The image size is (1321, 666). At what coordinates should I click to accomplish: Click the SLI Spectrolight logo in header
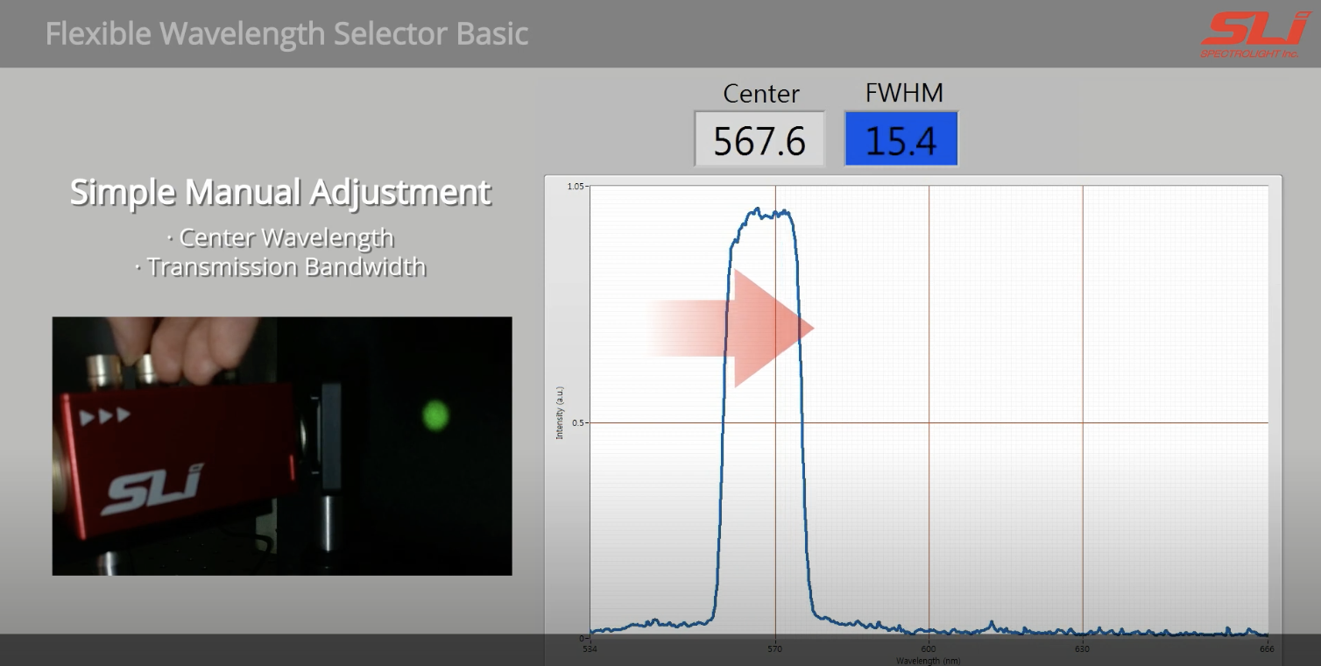pos(1254,34)
